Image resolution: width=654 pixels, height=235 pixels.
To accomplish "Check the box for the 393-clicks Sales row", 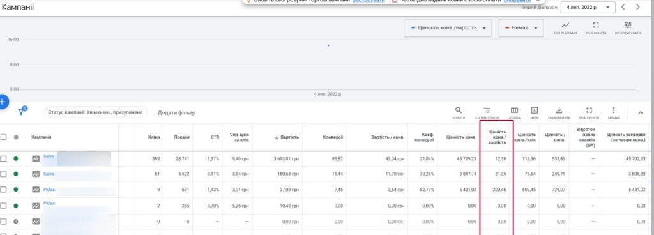I will 3,158.
